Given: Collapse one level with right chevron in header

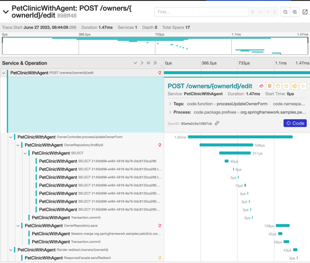Looking at the screenshot, I should coord(142,63).
